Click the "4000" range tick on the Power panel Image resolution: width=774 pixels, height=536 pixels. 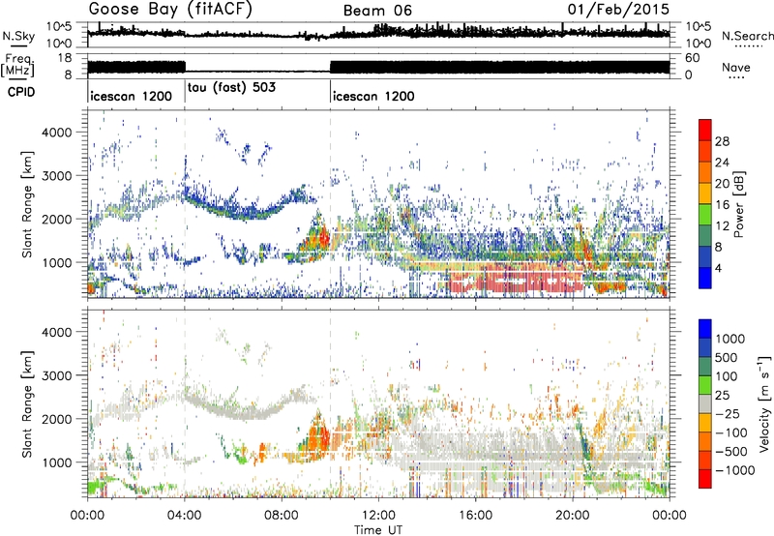(57, 133)
